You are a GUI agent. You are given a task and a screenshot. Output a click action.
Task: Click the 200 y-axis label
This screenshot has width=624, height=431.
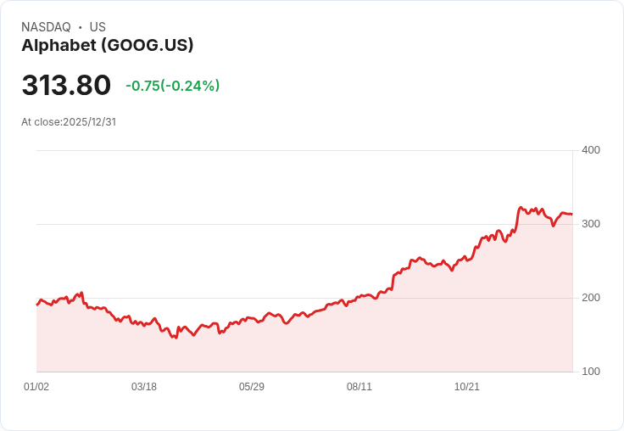pos(590,298)
